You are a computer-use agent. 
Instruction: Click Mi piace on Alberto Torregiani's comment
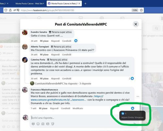[x=44, y=55]
